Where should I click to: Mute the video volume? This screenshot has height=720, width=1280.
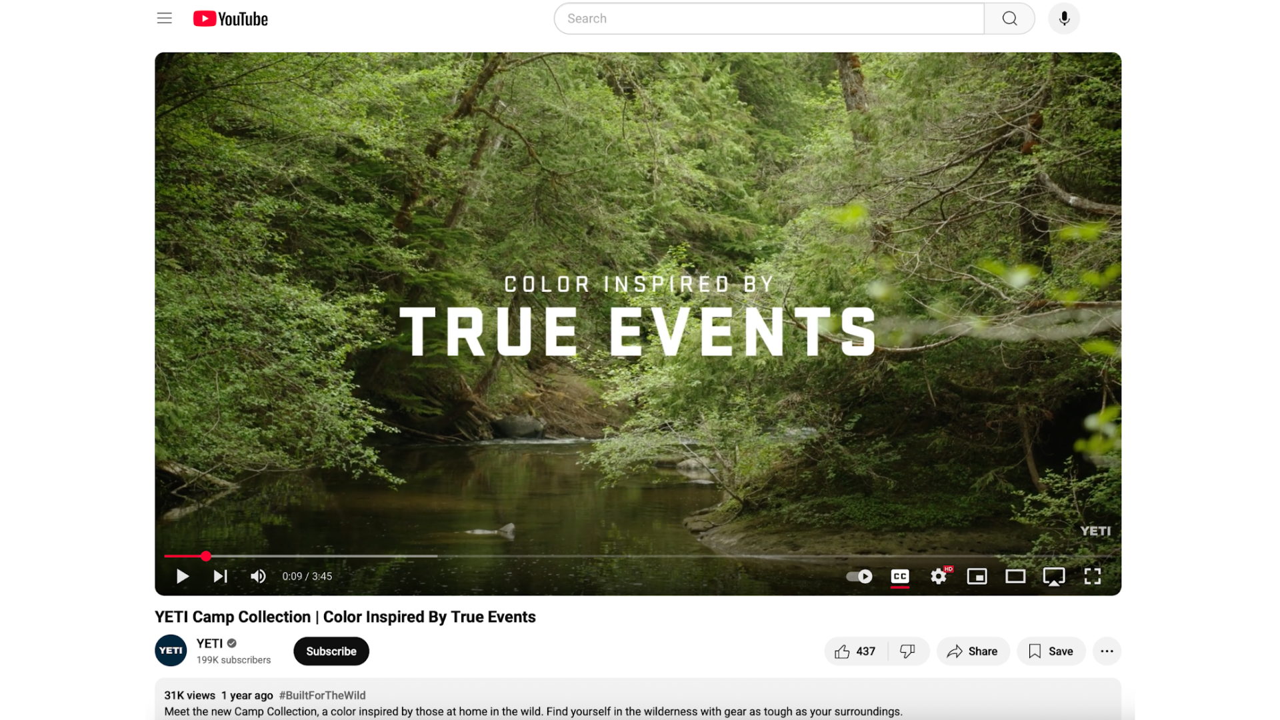258,577
